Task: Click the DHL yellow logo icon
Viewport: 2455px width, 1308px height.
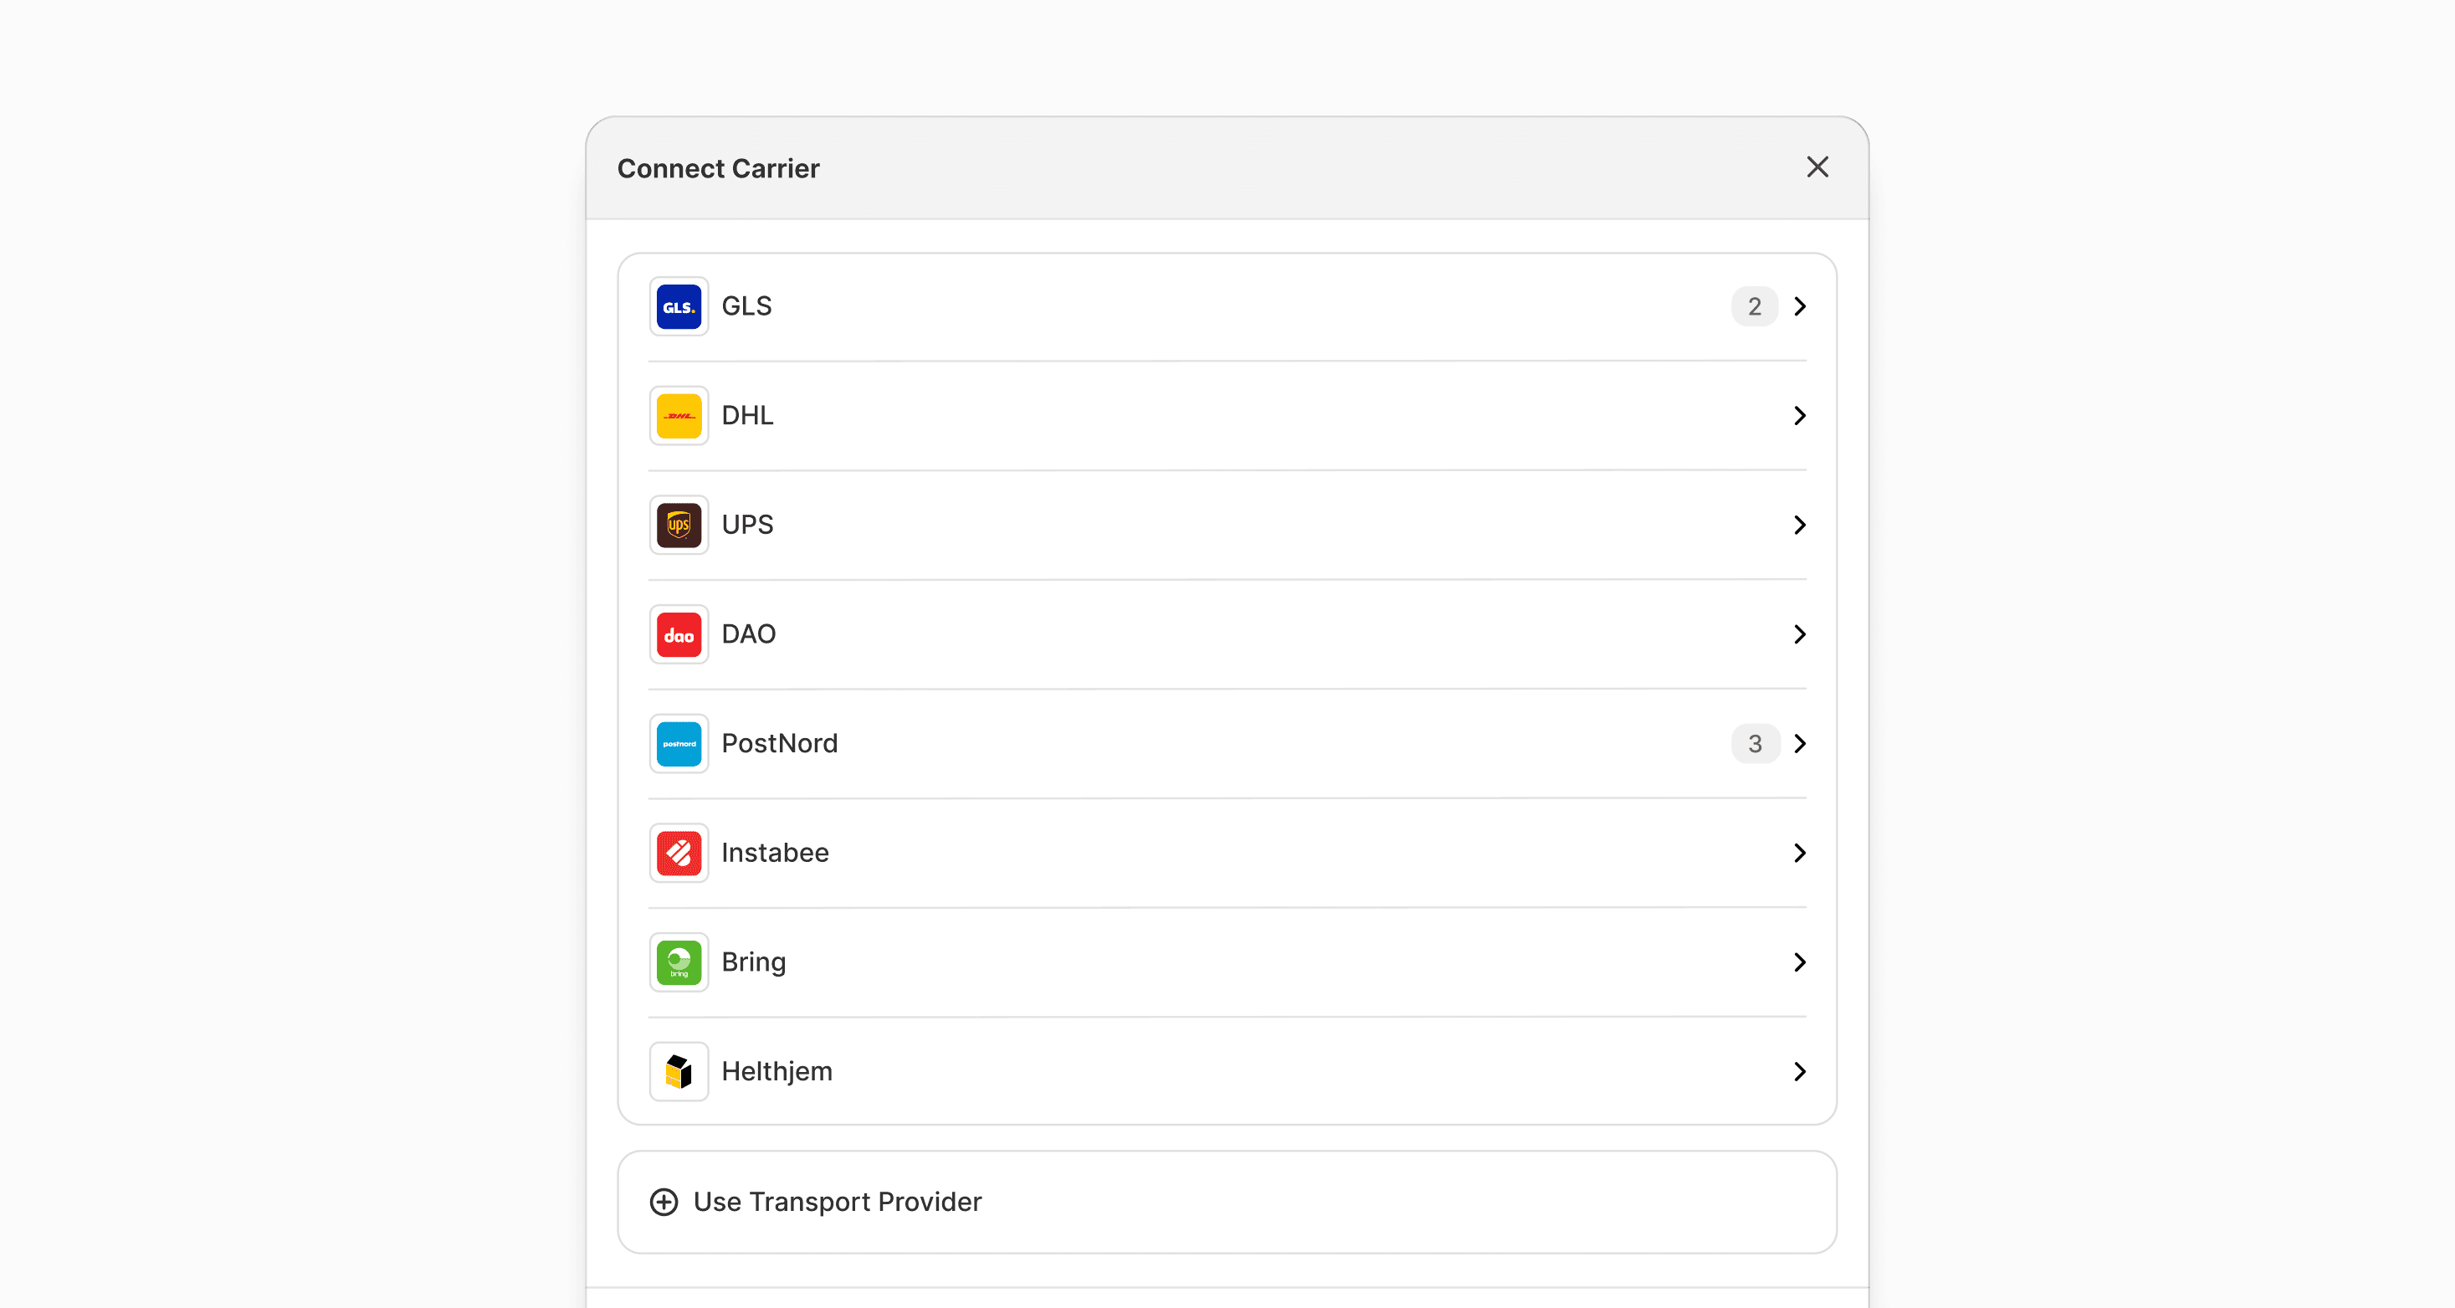Action: (x=679, y=416)
